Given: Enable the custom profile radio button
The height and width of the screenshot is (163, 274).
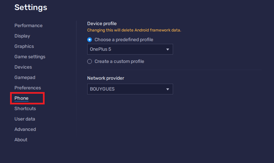Looking at the screenshot, I should click(90, 61).
